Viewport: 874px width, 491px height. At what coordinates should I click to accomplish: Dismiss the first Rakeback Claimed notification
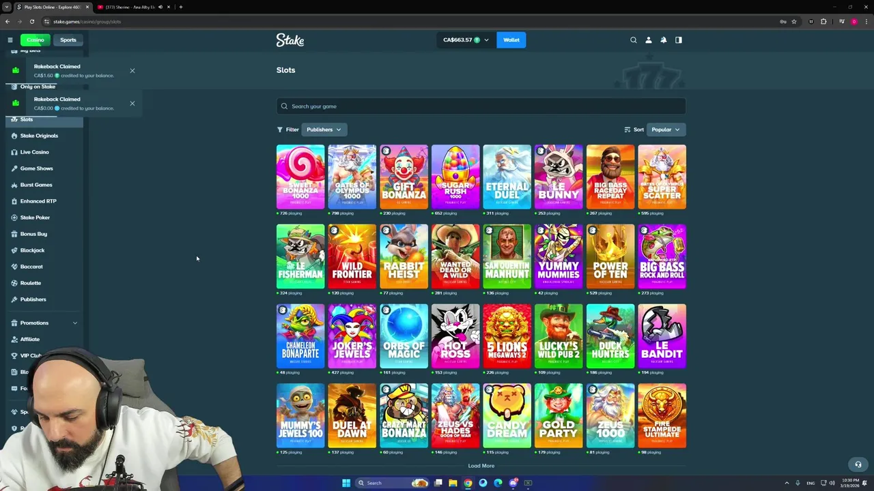click(x=132, y=71)
